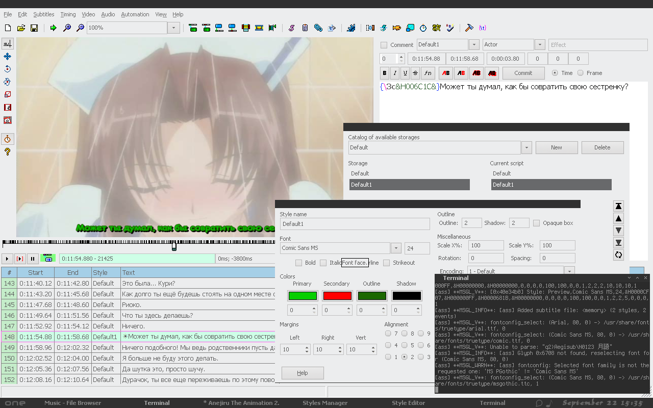Toggle Underline with the U edit button

[x=405, y=73]
